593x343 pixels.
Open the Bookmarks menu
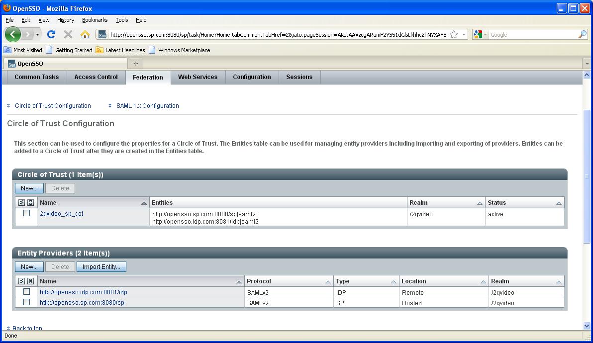click(95, 20)
